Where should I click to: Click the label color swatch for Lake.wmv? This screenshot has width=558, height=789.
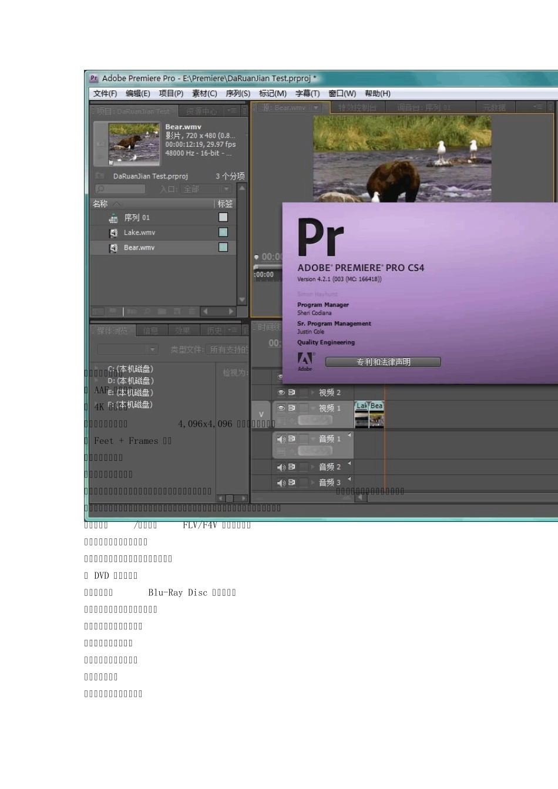click(x=223, y=232)
